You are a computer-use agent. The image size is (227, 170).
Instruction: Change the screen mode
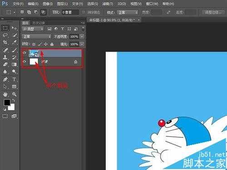14,116
